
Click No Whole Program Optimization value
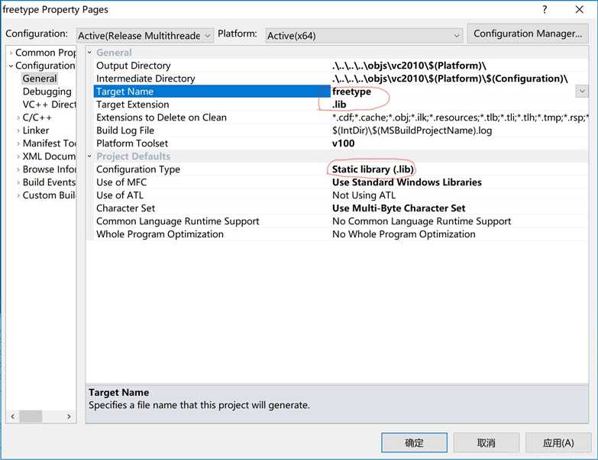pyautogui.click(x=403, y=234)
